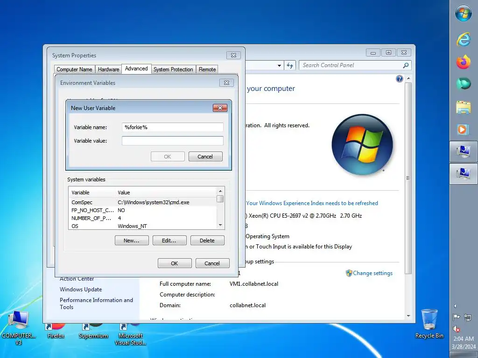Open Windows Update link

point(81,289)
